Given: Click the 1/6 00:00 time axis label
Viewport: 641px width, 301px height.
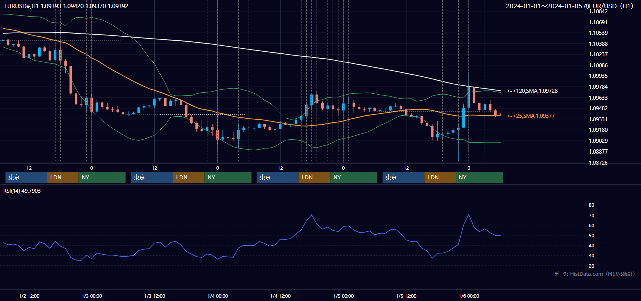Looking at the screenshot, I should pyautogui.click(x=469, y=296).
